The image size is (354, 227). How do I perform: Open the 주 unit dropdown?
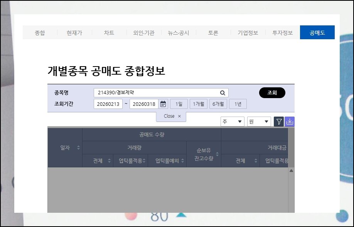point(232,122)
